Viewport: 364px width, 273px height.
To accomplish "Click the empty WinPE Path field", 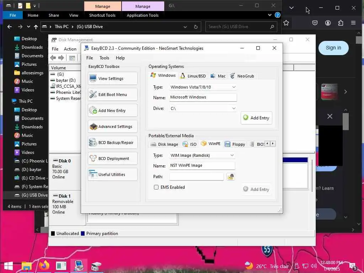I will [196, 177].
